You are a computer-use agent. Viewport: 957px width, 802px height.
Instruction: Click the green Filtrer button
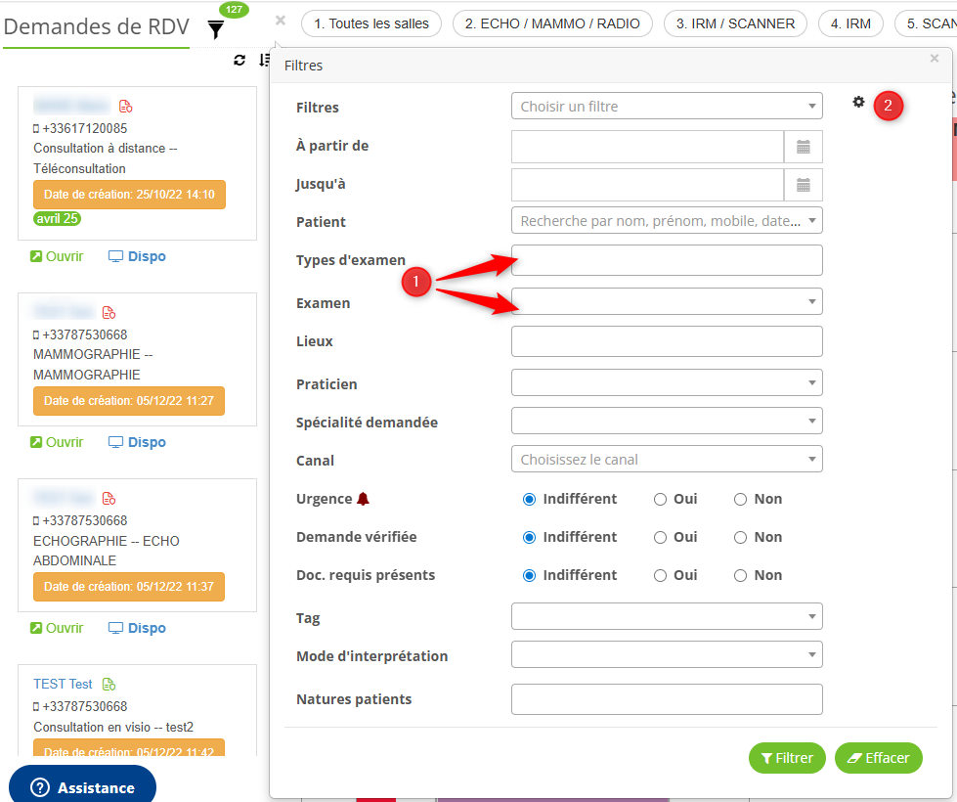point(787,758)
